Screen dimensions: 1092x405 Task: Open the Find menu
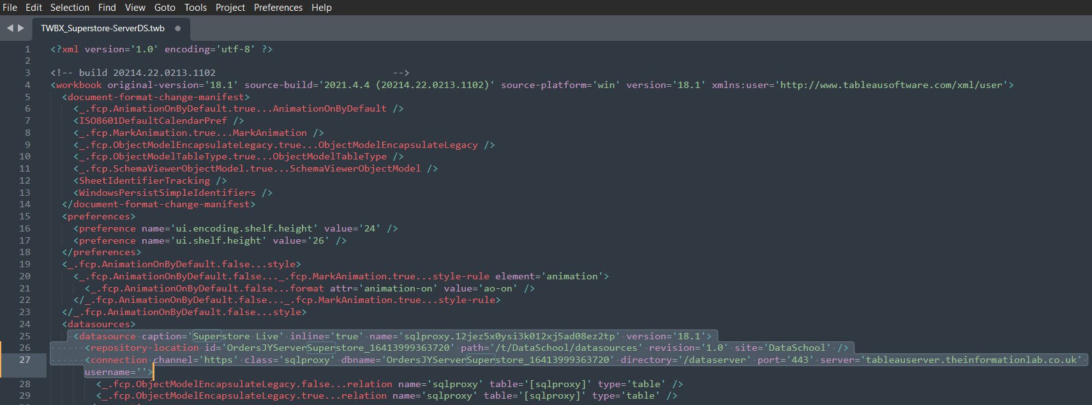[107, 8]
